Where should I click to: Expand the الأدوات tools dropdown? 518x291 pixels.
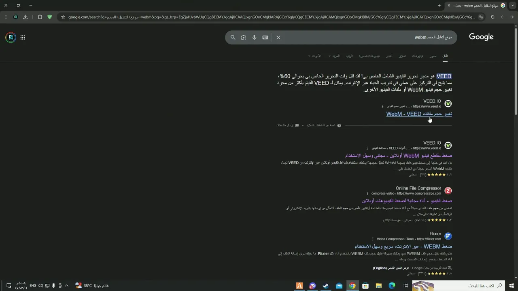point(315,56)
